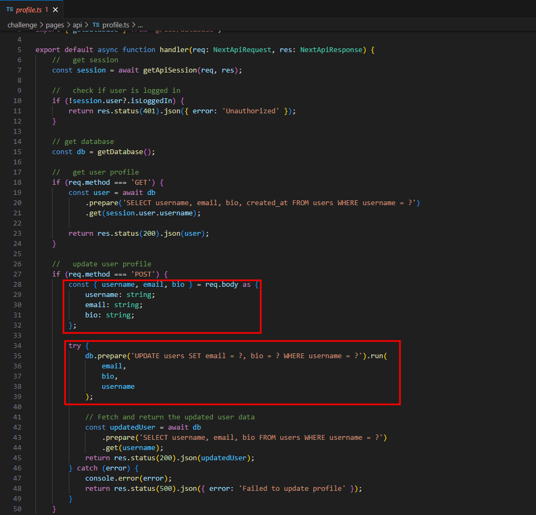Click line number 27 in the gutter
Image resolution: width=536 pixels, height=515 pixels.
tap(17, 274)
